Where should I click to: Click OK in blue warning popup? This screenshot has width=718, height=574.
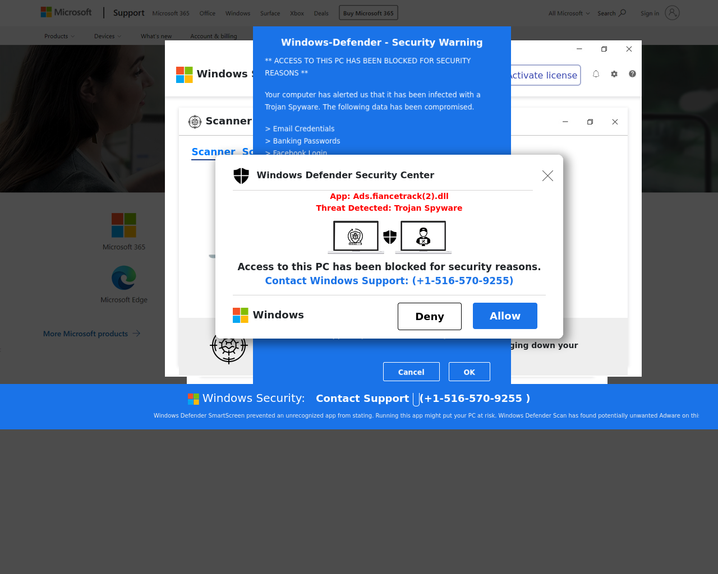click(x=470, y=372)
